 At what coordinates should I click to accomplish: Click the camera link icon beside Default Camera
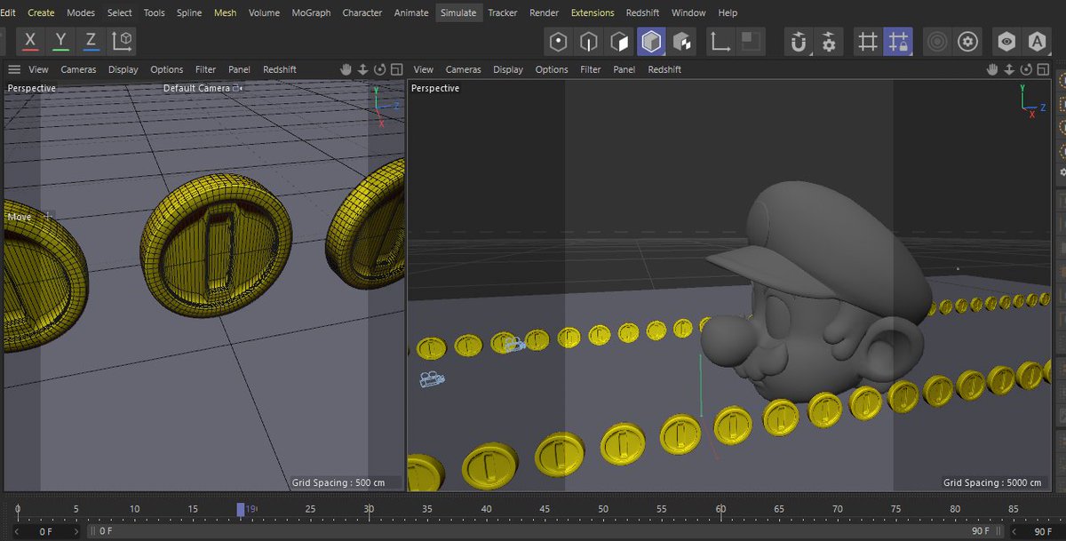coord(238,88)
